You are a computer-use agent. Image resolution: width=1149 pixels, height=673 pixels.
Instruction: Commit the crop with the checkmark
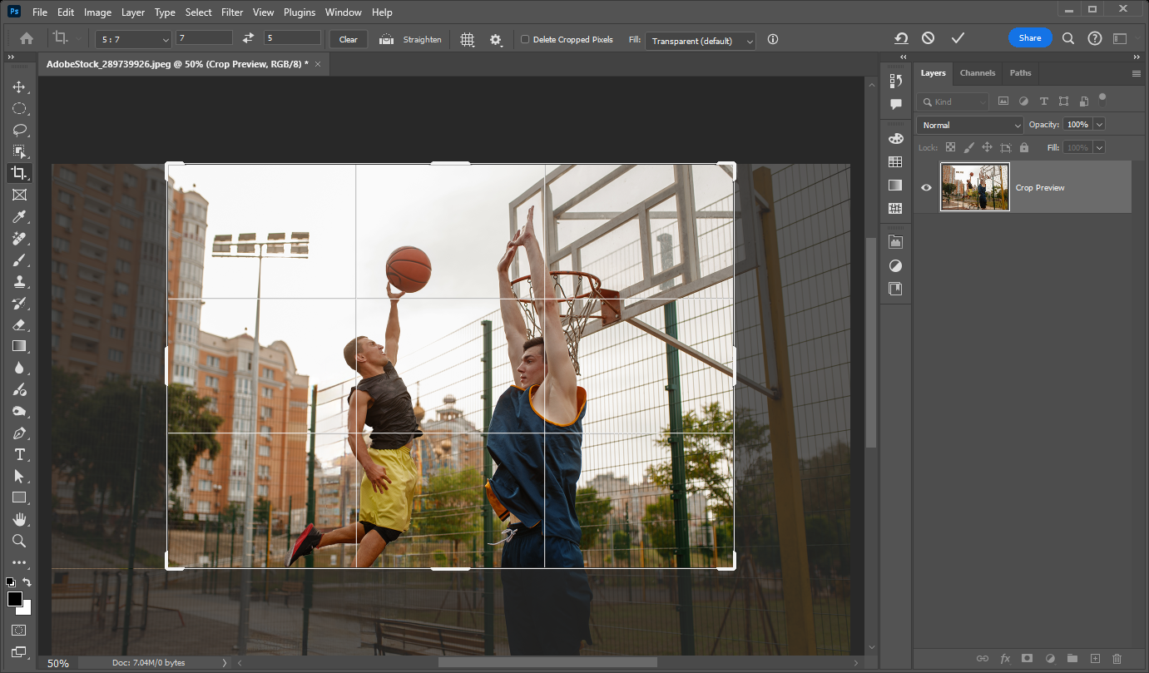[x=958, y=37]
